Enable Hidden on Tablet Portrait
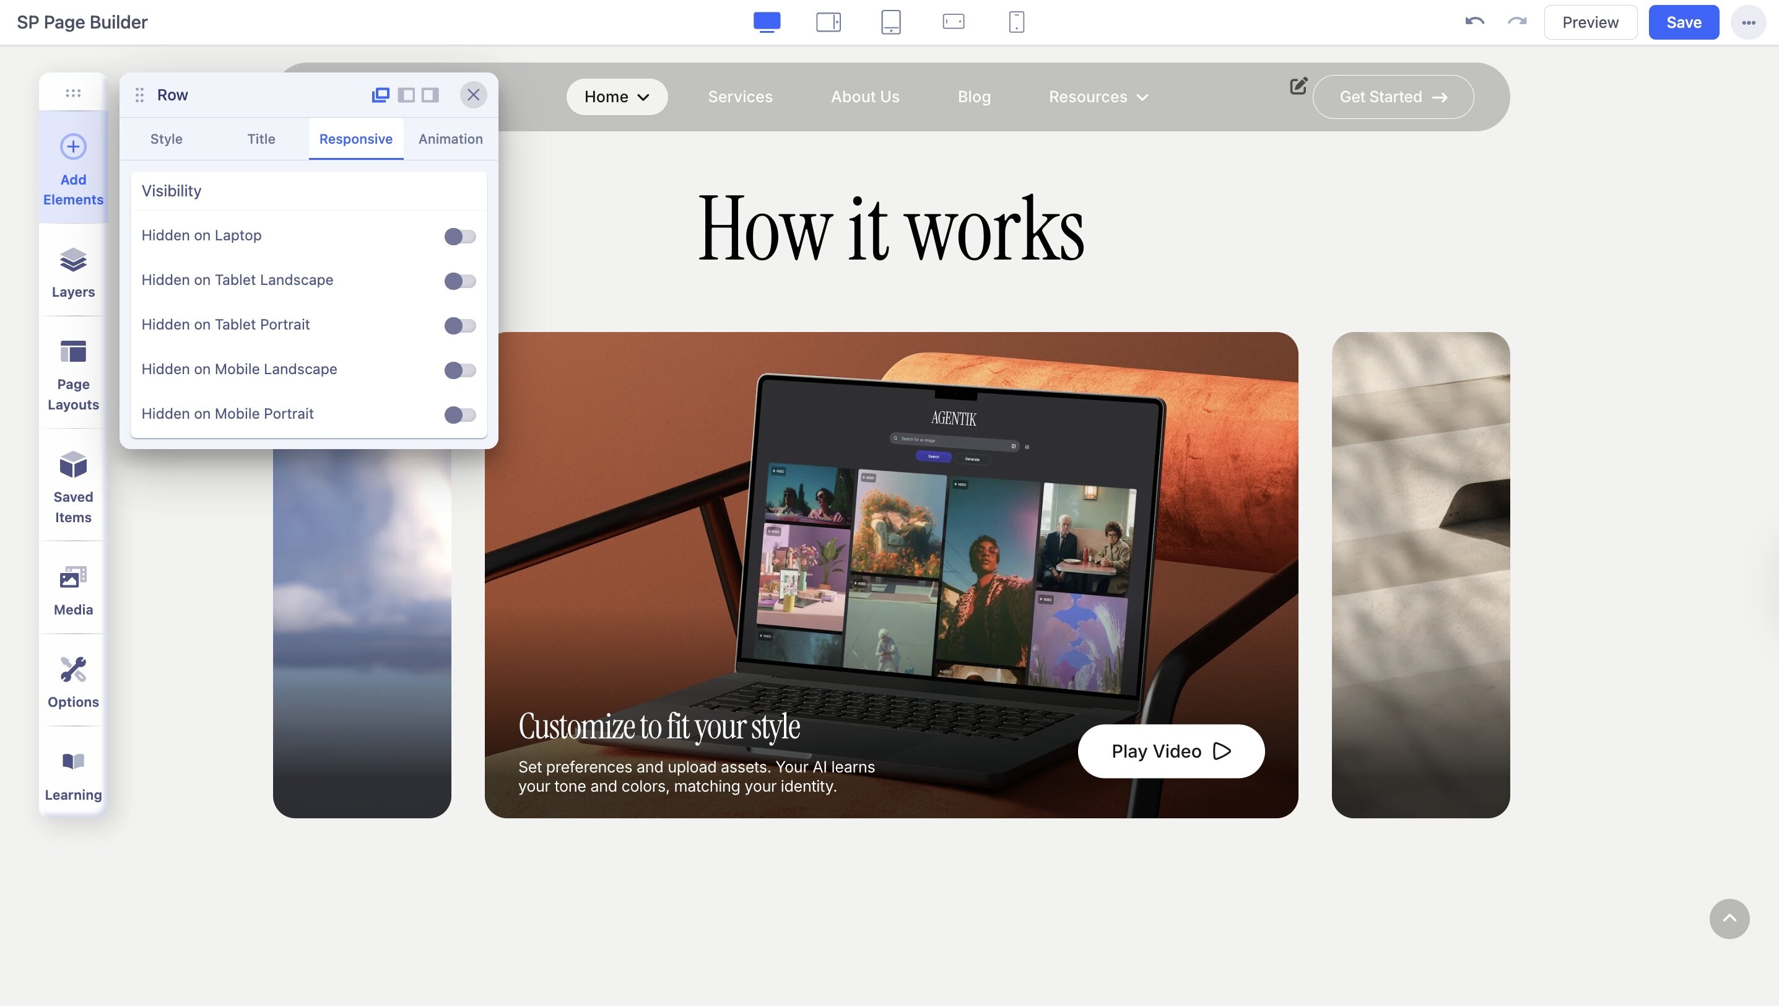 point(460,325)
